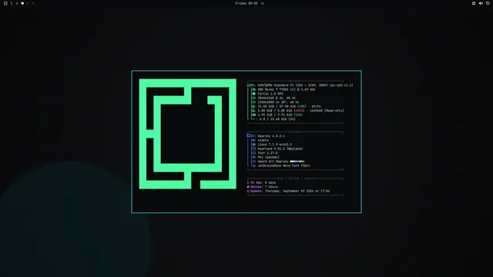Image resolution: width=493 pixels, height=277 pixels.
Task: Click the Update: Thursday, September 03 line
Action: pyautogui.click(x=288, y=191)
